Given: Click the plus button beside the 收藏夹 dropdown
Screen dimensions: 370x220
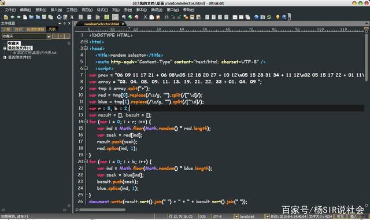Looking at the screenshot, I should pos(55,36).
